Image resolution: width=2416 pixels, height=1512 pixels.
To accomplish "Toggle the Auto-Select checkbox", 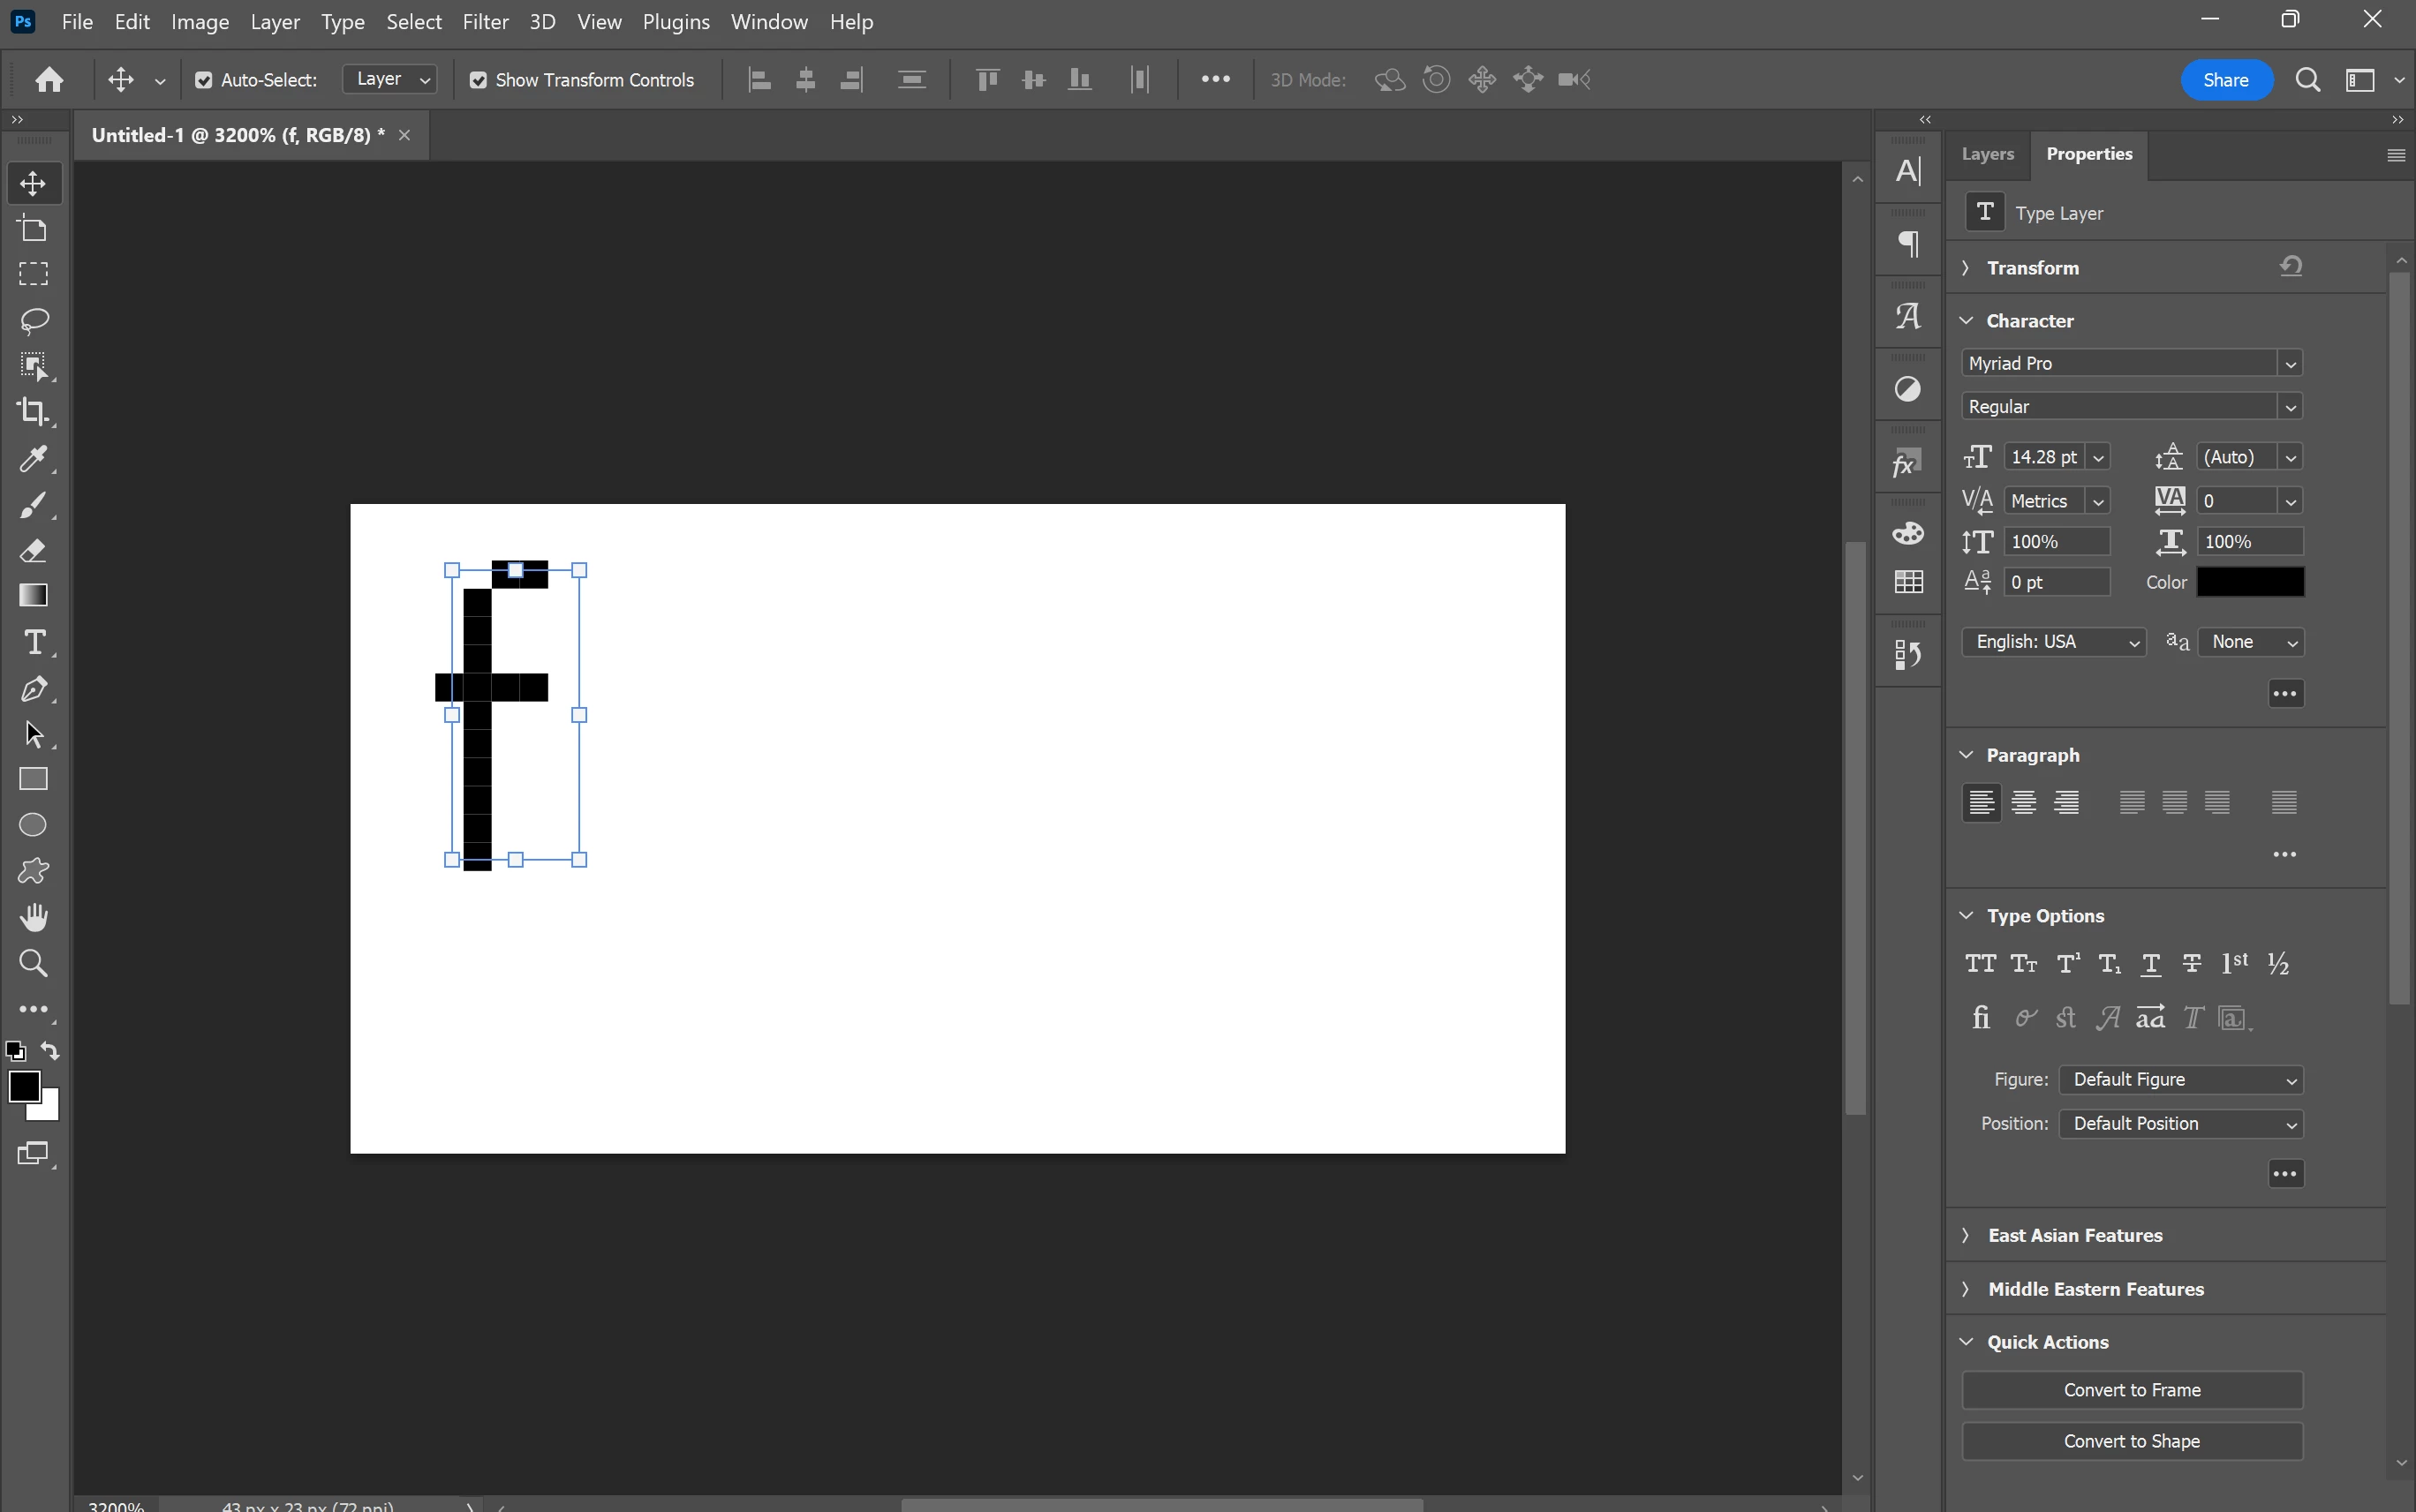I will point(204,80).
